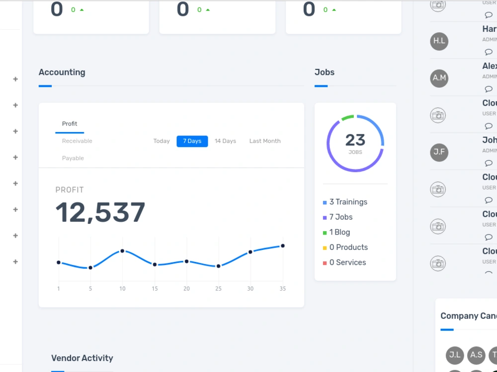Click the Accounting section heading
The height and width of the screenshot is (372, 497).
tap(62, 72)
